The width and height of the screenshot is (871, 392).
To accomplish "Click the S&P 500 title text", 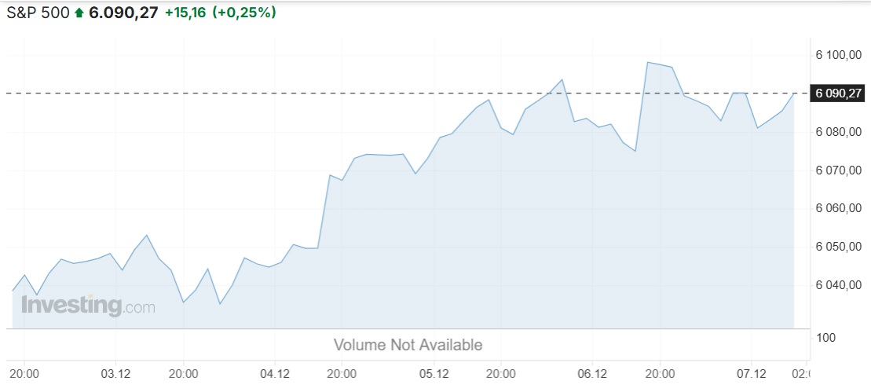I will 38,13.
